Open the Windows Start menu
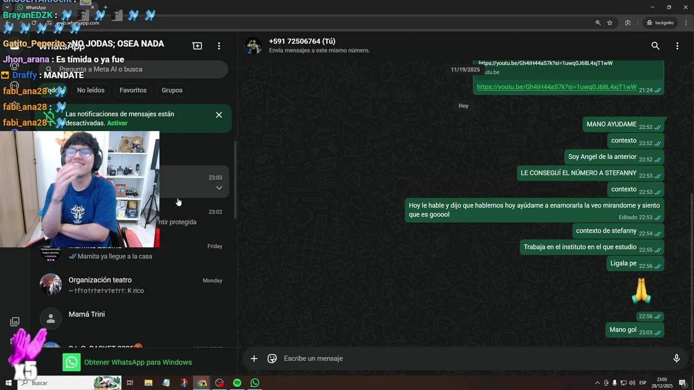Image resolution: width=694 pixels, height=390 pixels. (x=8, y=383)
